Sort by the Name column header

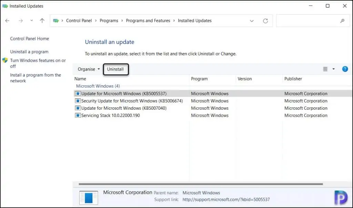coord(80,79)
